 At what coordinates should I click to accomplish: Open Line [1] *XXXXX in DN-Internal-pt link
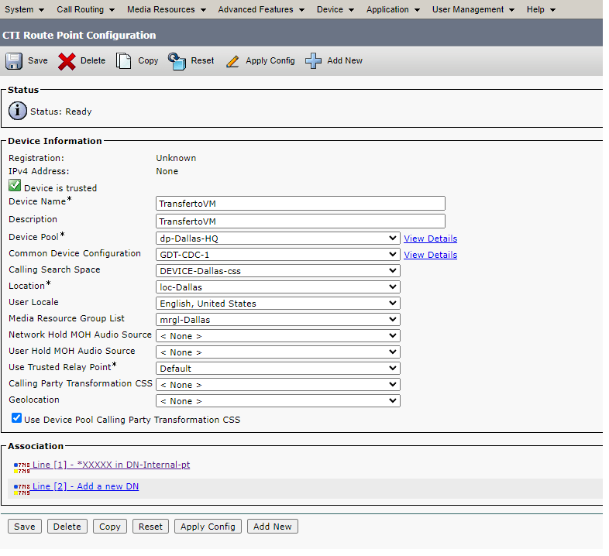coord(111,465)
